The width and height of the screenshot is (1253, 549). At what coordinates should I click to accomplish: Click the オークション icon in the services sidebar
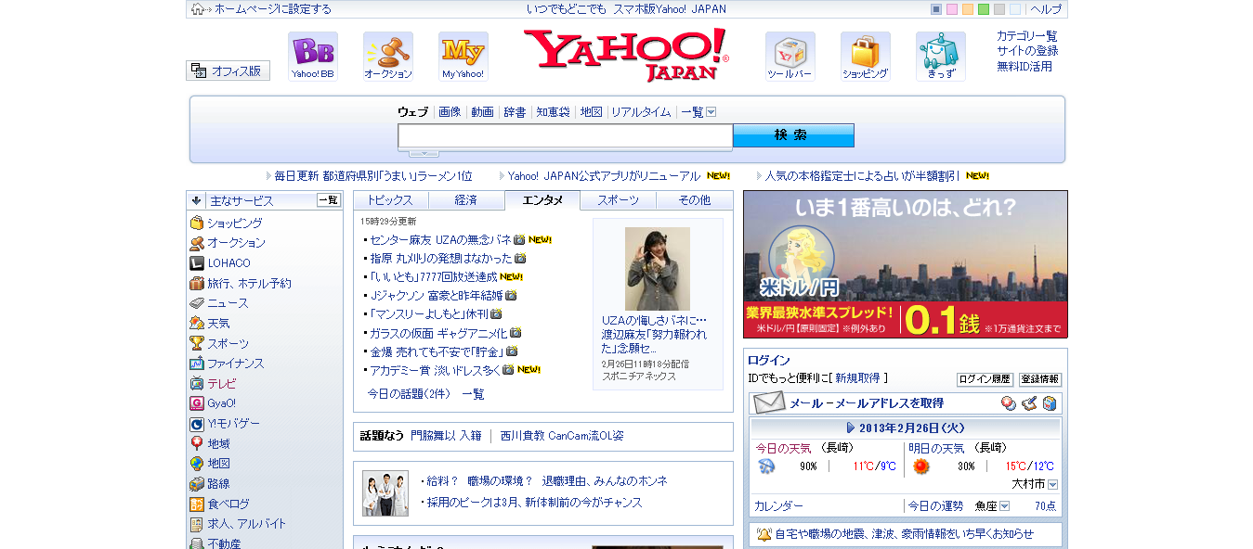click(x=197, y=243)
